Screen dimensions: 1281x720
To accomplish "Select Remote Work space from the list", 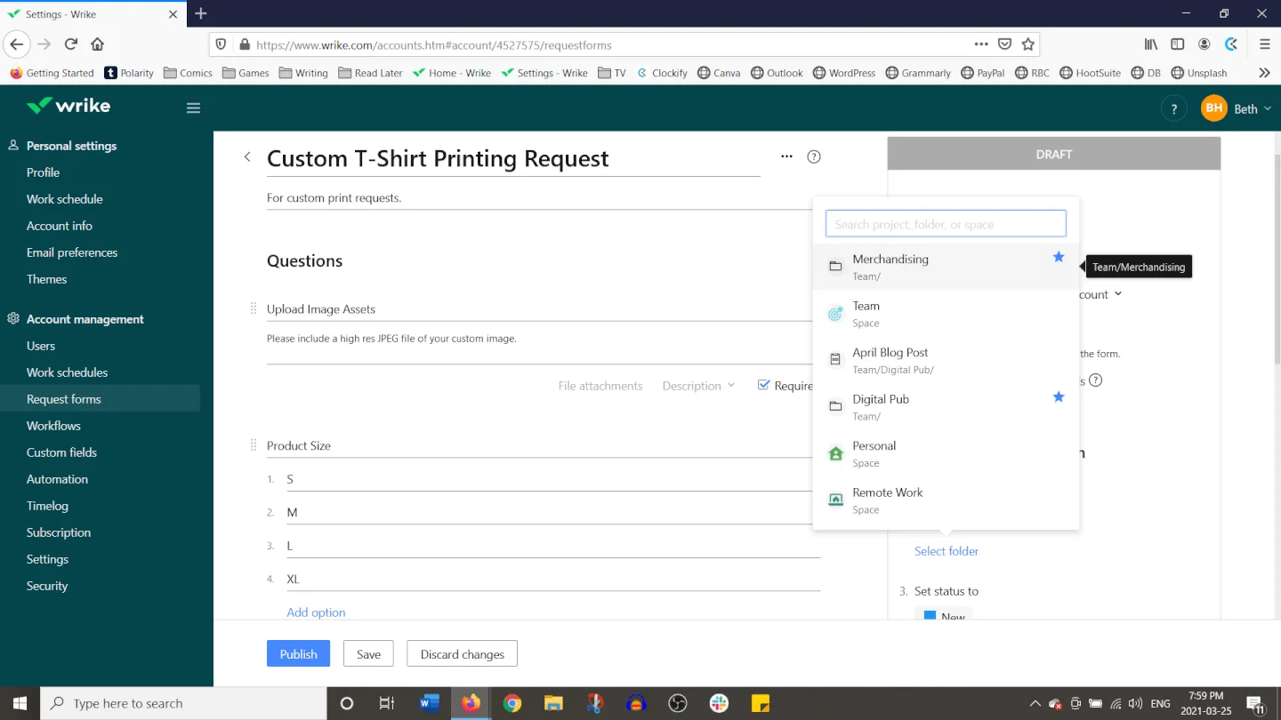I will [946, 500].
